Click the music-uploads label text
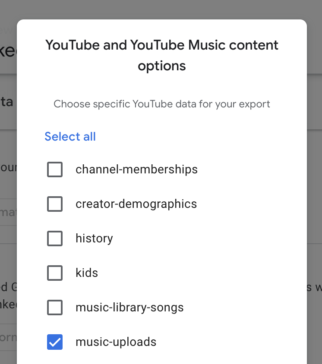This screenshot has height=364, width=322. coord(116,342)
